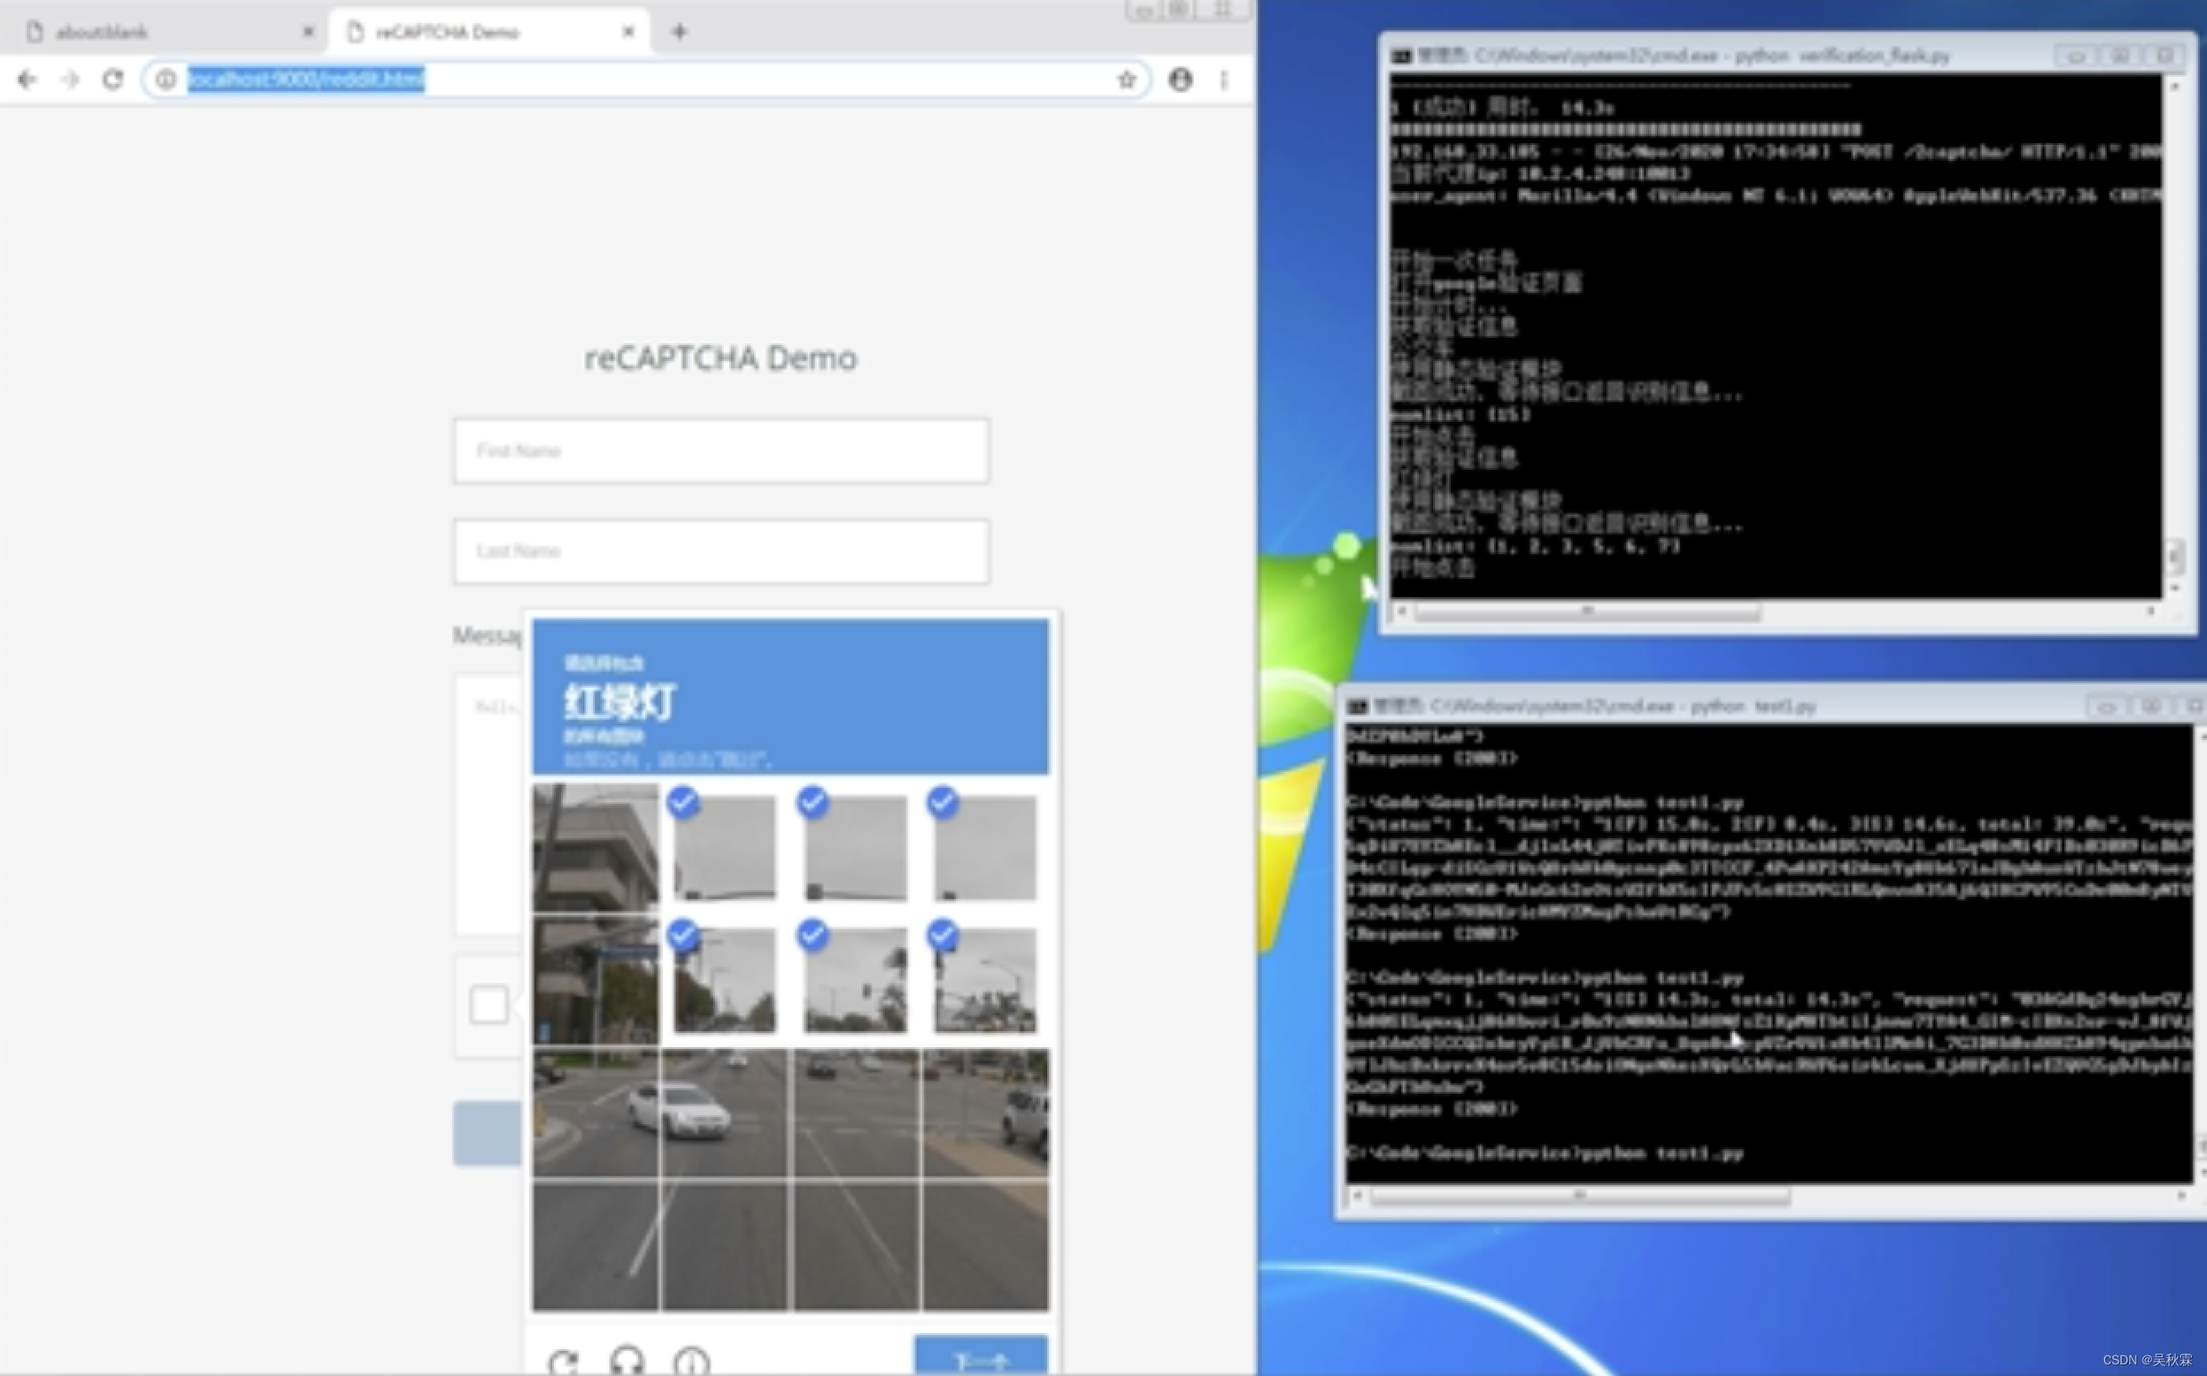Switch to the about:blank tab
The height and width of the screenshot is (1376, 2207).
click(168, 32)
